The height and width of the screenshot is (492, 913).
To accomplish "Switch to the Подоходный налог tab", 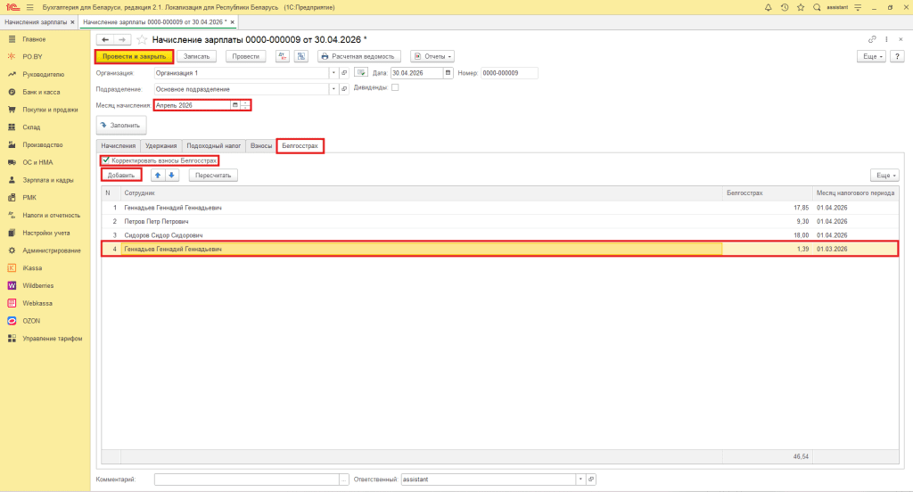I will click(x=214, y=145).
